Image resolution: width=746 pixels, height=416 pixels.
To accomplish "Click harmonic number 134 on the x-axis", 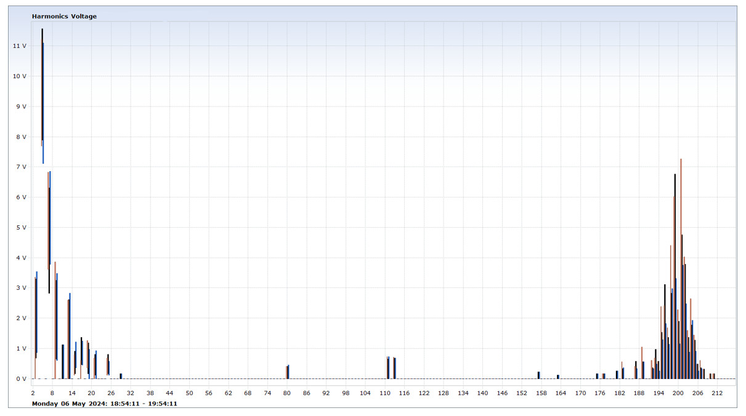I will [463, 393].
